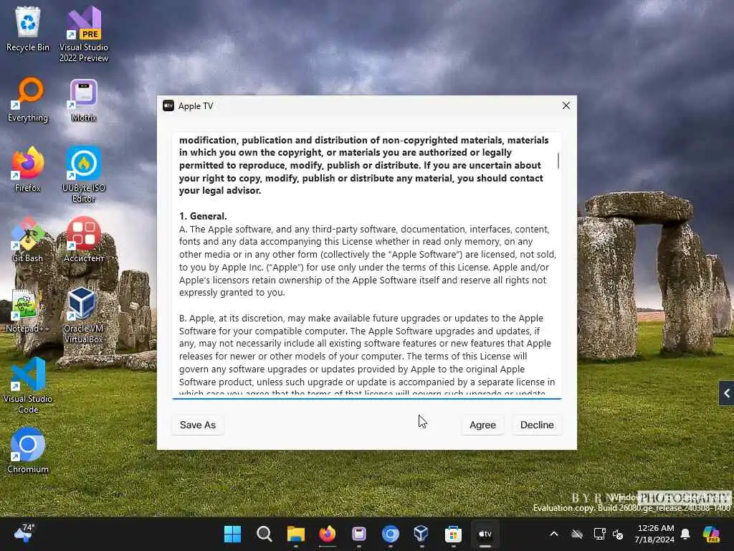734x551 pixels.
Task: Click the muted volume tray icon
Action: [618, 534]
